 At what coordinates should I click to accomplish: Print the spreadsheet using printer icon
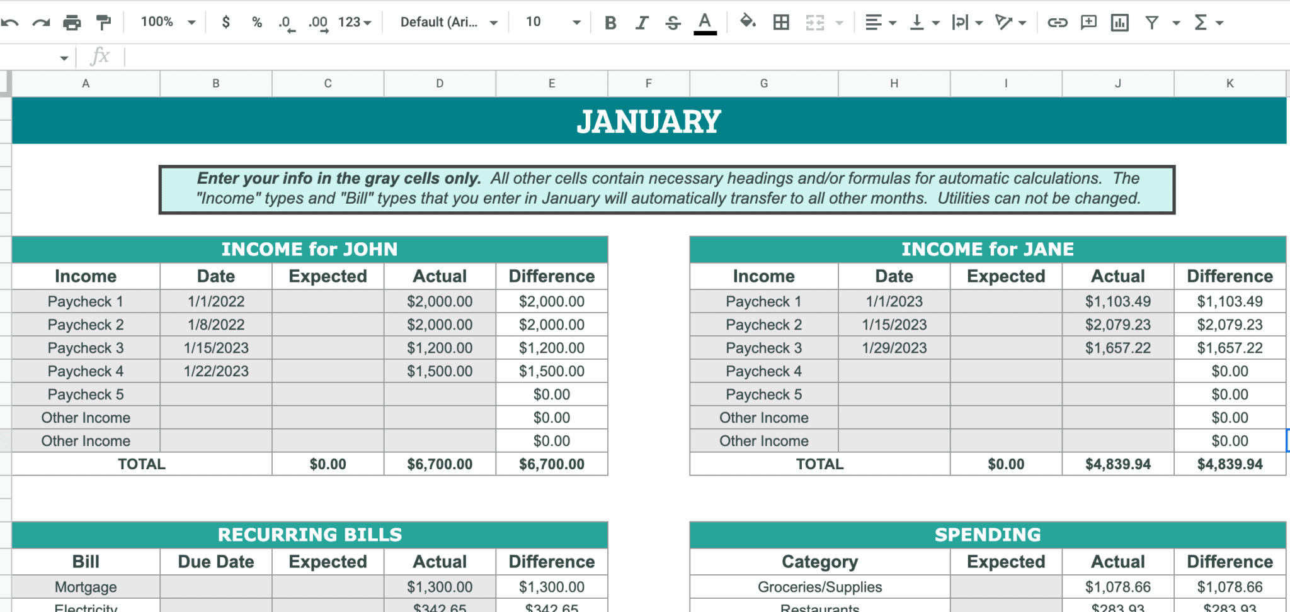[72, 23]
